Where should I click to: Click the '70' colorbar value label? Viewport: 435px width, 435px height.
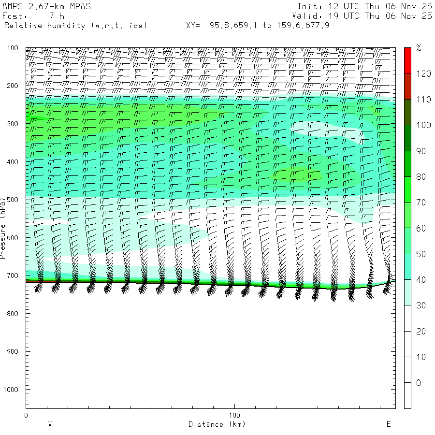pyautogui.click(x=421, y=203)
